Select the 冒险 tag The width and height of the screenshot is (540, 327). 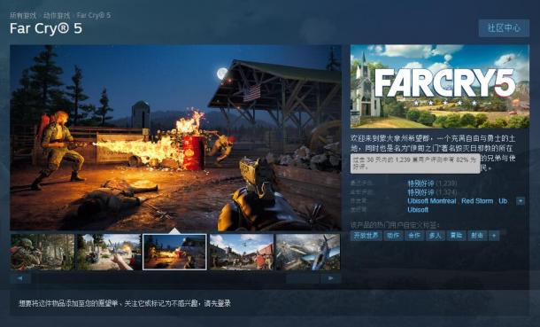pyautogui.click(x=456, y=236)
